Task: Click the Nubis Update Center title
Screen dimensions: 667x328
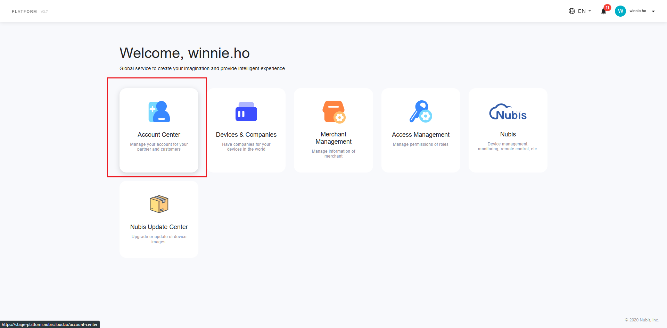Action: (159, 227)
